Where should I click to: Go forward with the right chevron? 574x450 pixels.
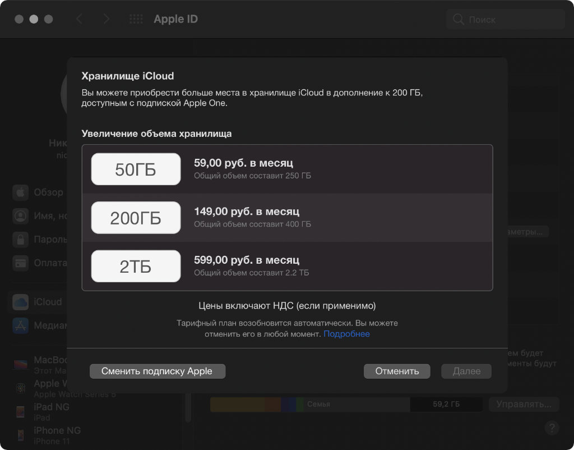point(107,19)
